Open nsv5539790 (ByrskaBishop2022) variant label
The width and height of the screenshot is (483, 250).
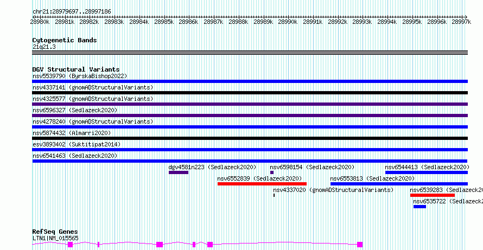pos(80,76)
